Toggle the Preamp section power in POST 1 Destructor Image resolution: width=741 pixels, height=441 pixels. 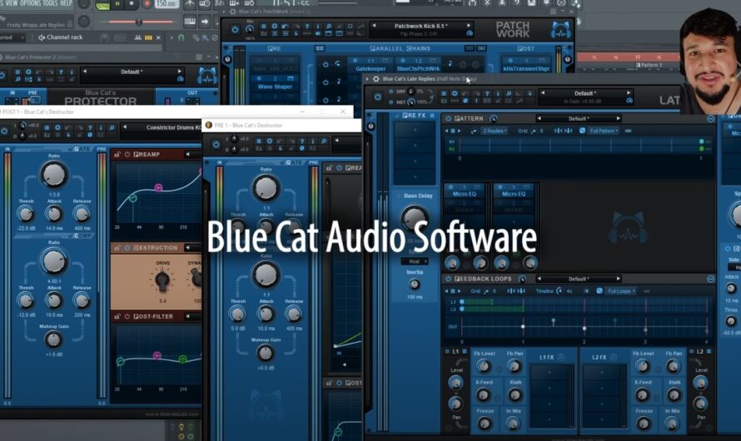[127, 155]
